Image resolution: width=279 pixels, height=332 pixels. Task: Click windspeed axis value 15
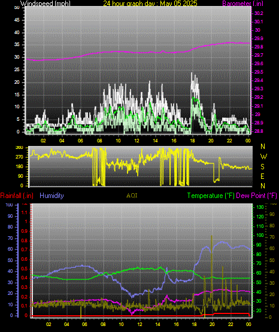pyautogui.click(x=17, y=95)
